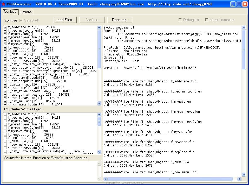This screenshot has width=249, height=185.
Task: Click the log panel scroll-down arrow
Action: click(244, 174)
